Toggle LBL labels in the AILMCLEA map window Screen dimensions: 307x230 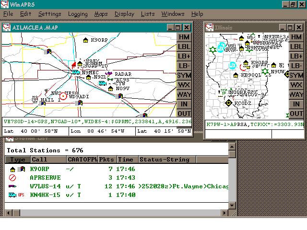184,46
